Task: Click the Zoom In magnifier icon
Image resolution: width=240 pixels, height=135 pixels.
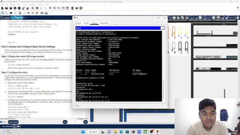Action: coord(50,8)
